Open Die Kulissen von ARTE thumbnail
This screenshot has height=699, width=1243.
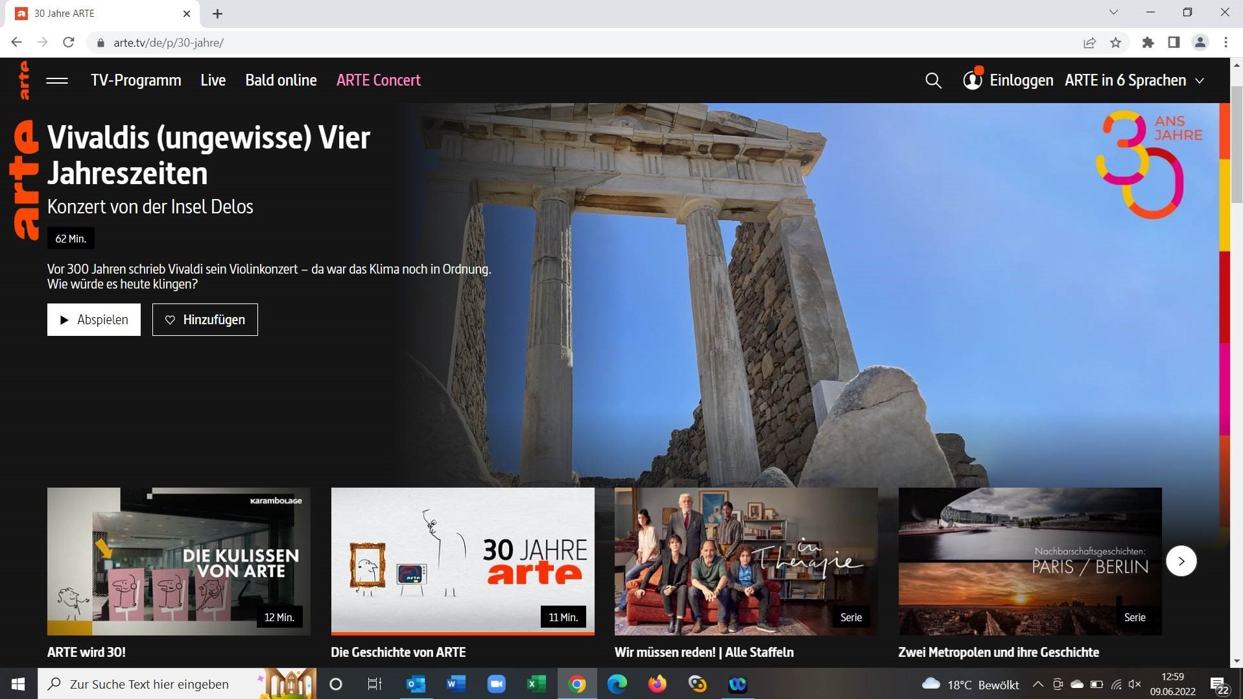coord(179,561)
